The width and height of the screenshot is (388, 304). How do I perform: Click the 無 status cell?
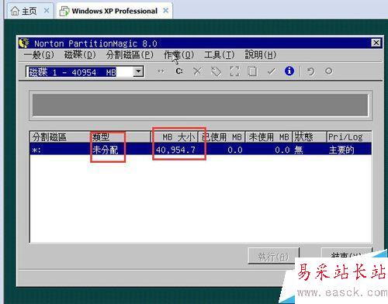(299, 150)
